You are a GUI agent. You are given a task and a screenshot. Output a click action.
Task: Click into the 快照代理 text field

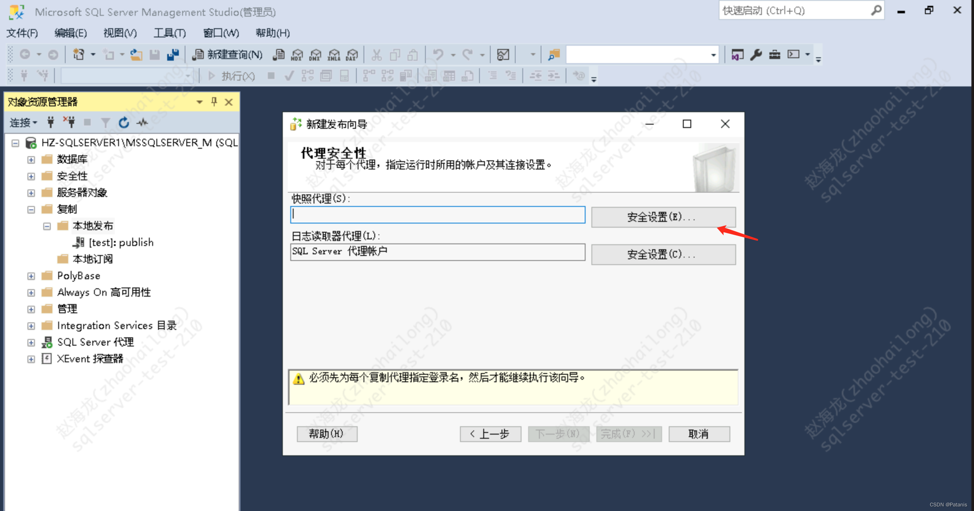[438, 215]
